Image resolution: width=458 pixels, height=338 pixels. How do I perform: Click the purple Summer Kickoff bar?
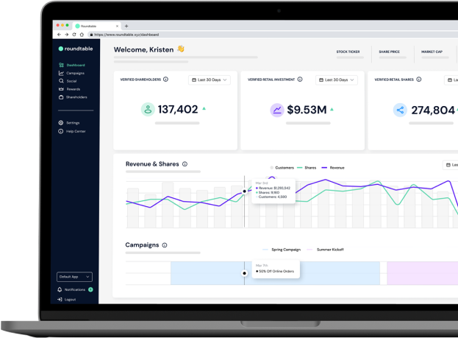point(423,273)
